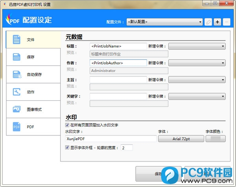Maximize the settings window
Screen dimensions: 236x187
tap(215, 3)
